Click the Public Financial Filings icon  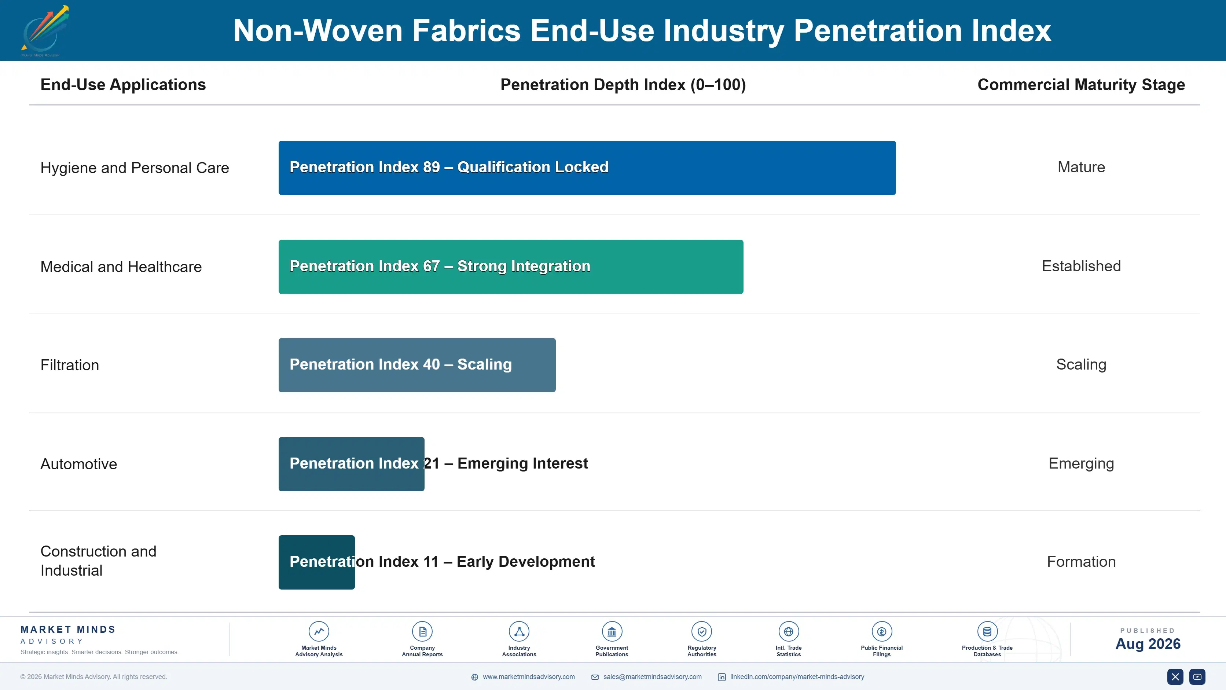point(881,631)
